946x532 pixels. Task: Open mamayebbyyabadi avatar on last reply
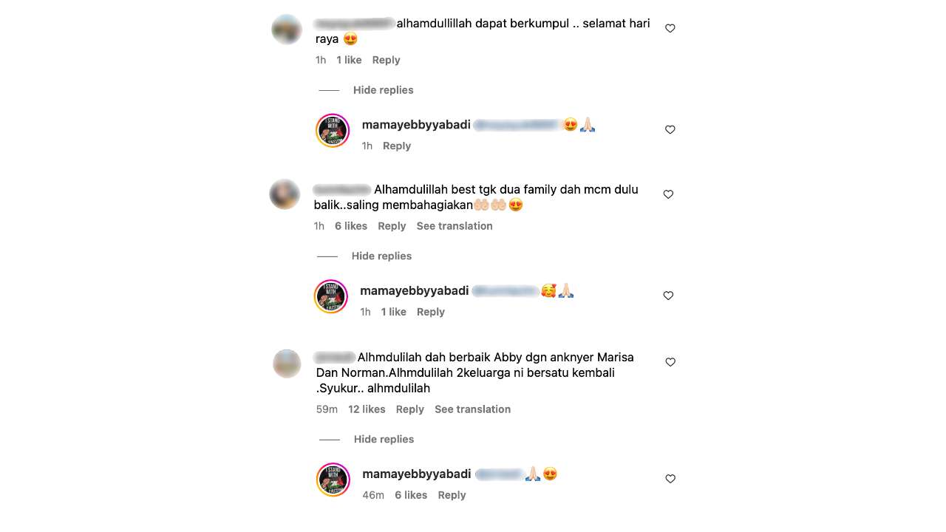pos(333,480)
